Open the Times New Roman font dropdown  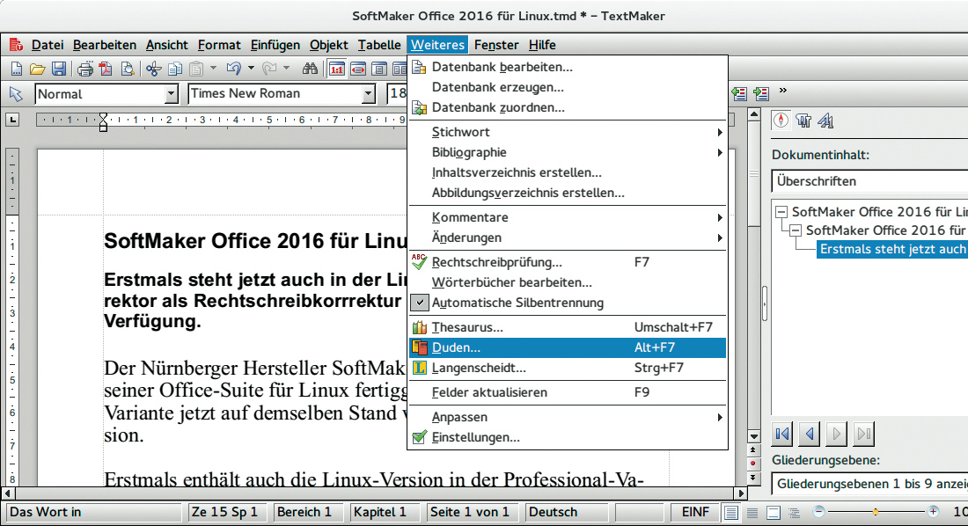point(369,94)
